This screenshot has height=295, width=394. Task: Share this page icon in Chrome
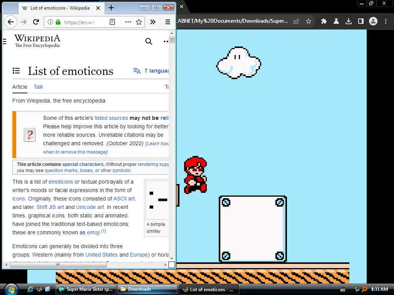[x=296, y=22]
